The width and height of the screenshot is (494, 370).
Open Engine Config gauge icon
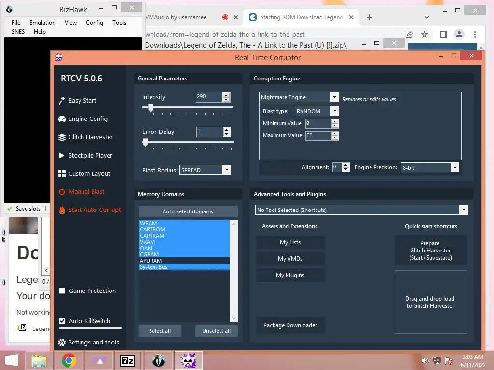click(x=62, y=119)
